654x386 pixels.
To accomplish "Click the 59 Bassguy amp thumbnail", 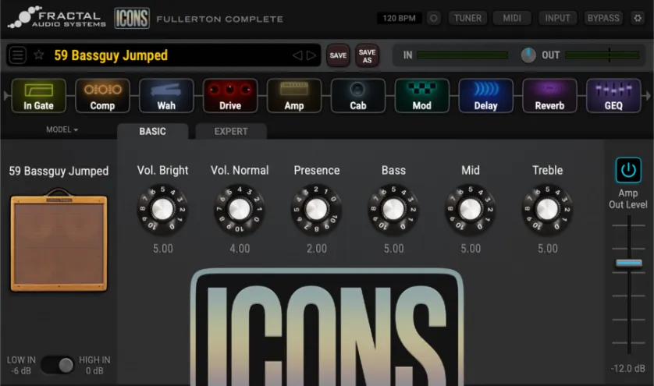I will pyautogui.click(x=59, y=240).
